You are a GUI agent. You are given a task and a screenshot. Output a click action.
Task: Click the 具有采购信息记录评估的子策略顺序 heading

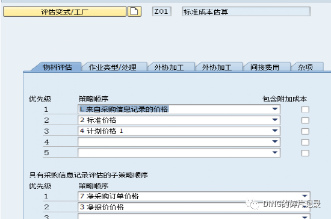point(88,175)
